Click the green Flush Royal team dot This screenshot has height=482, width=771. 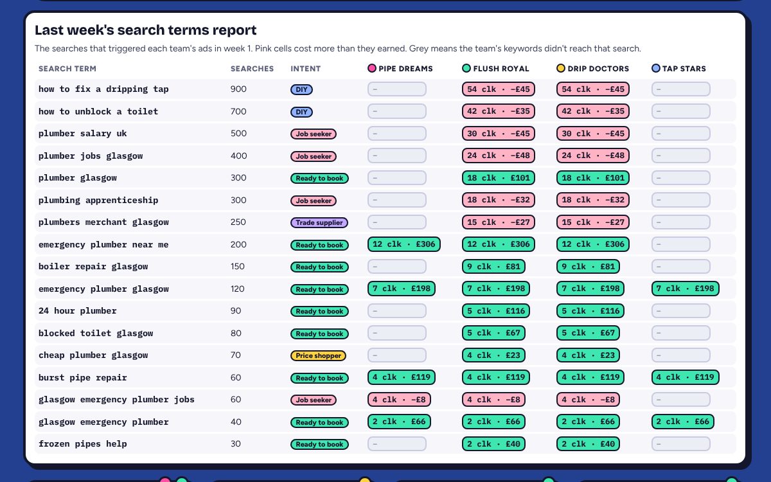(x=466, y=69)
